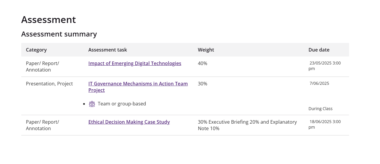Click the Assessment task column header
Screen dimensions: 380x164
pos(108,50)
